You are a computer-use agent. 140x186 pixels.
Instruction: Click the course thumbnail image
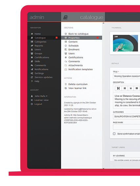pos(126,43)
